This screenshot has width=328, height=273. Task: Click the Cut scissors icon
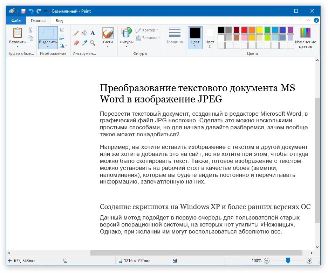30,30
